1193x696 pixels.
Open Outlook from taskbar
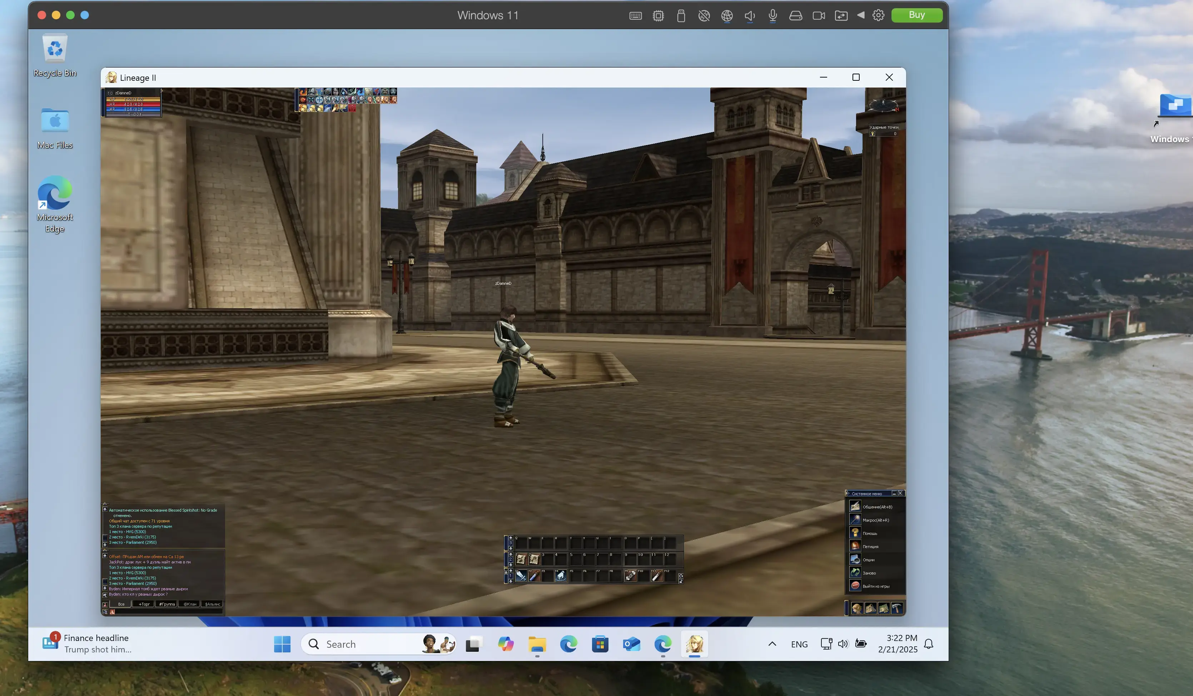(x=632, y=644)
